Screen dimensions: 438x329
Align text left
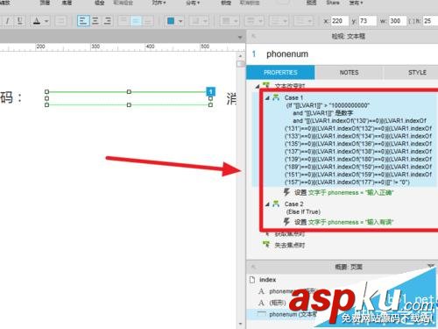pyautogui.click(x=83, y=21)
